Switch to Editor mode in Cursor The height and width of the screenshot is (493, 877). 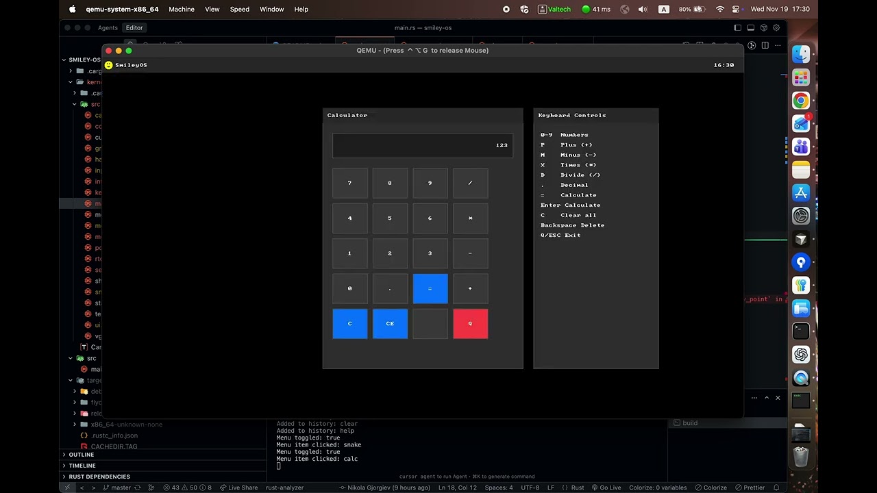(134, 28)
